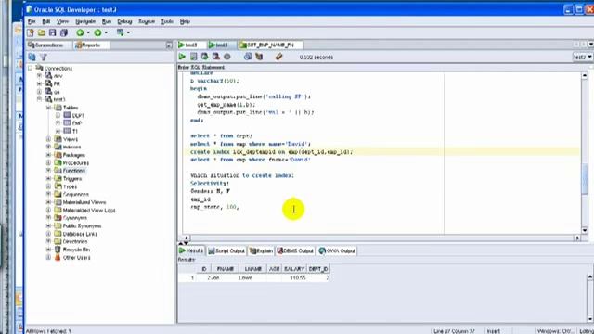The width and height of the screenshot is (594, 334).
Task: Select the Procedures node in tree
Action: [76, 163]
